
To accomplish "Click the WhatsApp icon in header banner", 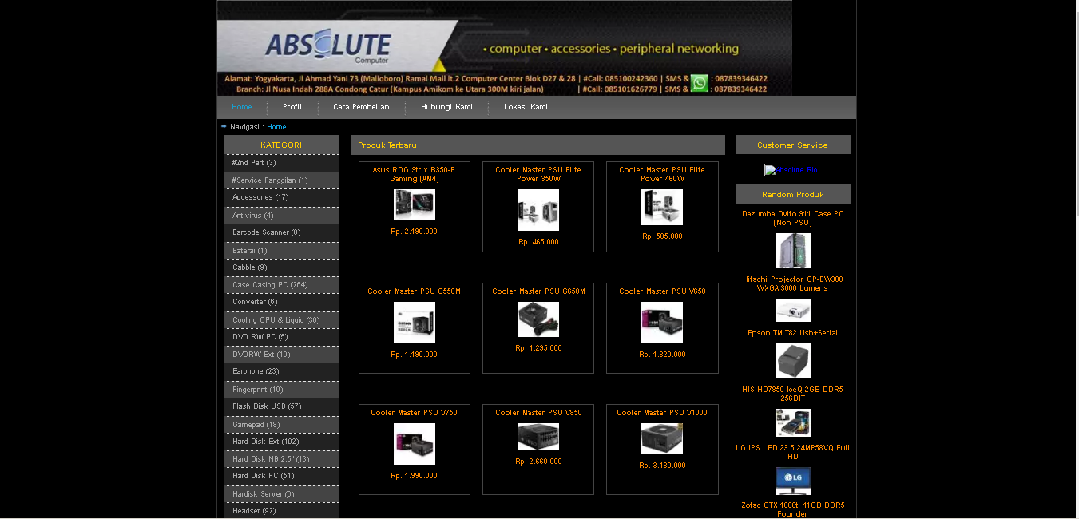I will click(699, 83).
